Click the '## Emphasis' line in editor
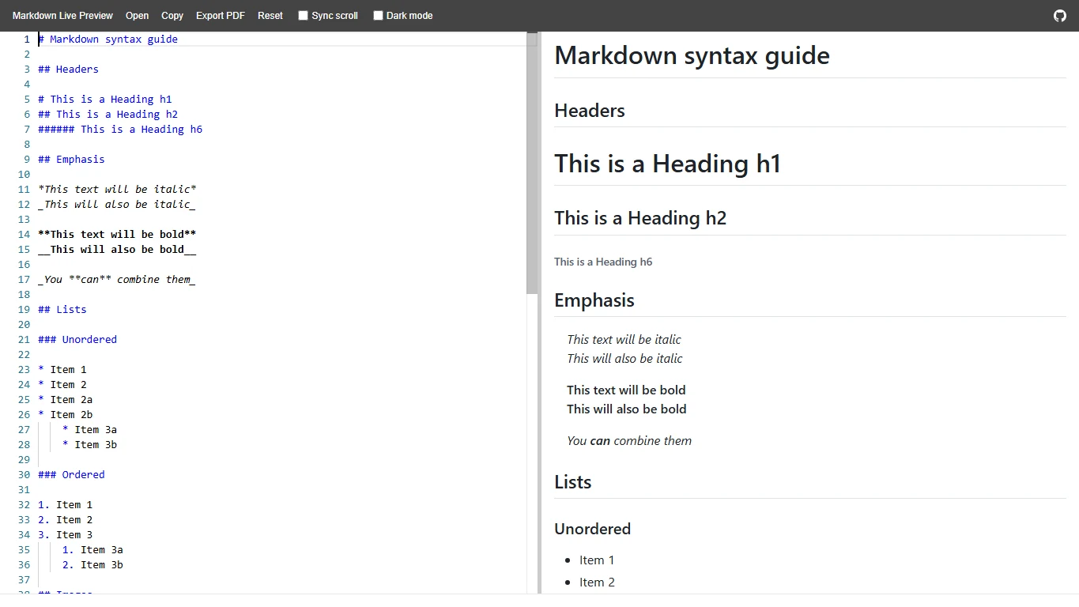This screenshot has width=1079, height=607. coord(71,159)
